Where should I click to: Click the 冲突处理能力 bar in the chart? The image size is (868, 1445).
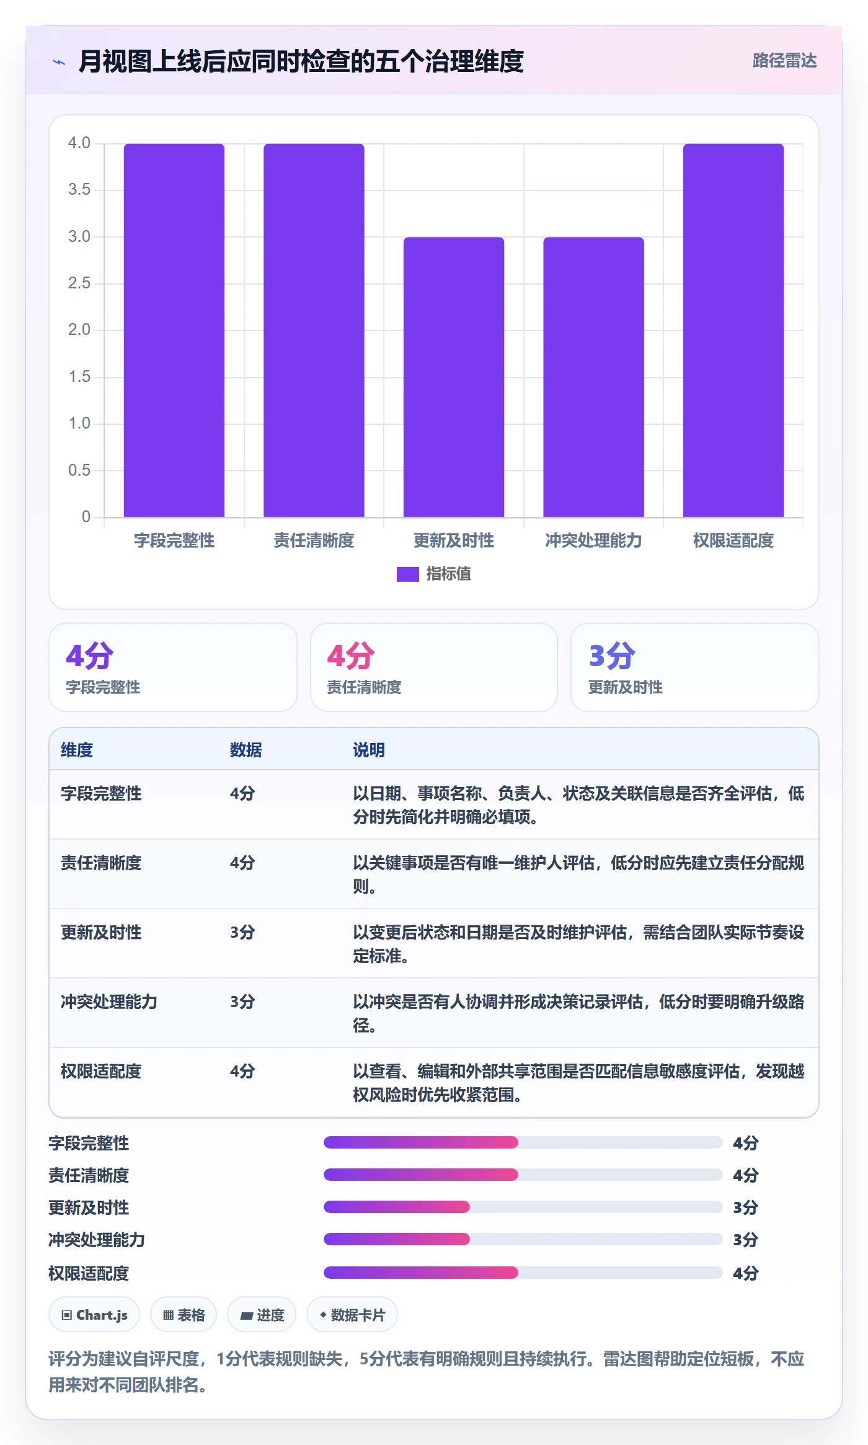[x=593, y=377]
